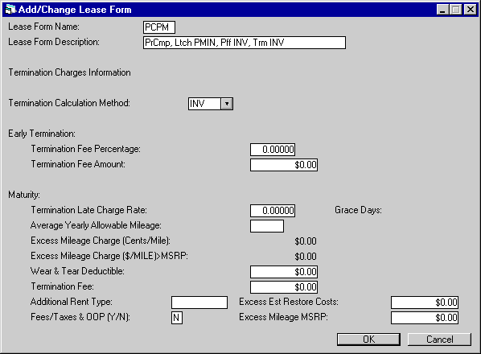Click the lease form icon in title bar
The image size is (481, 354).
(10, 10)
